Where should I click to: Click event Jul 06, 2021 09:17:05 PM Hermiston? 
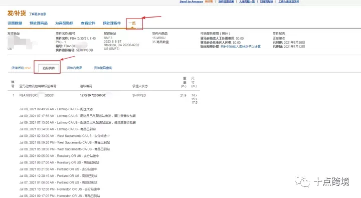pos(60,196)
